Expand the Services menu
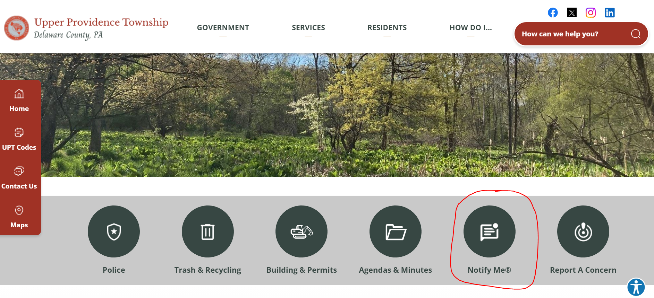 click(308, 28)
